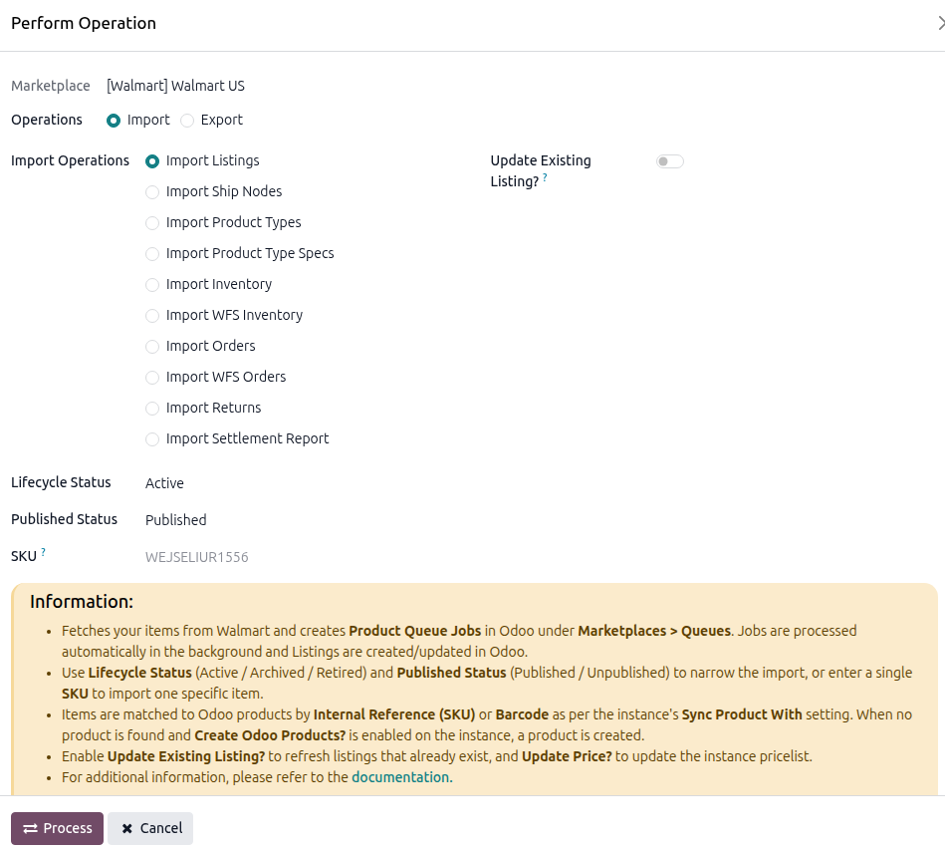Screen dimensions: 945x850
Task: Select the Import operation radio button
Action: (x=114, y=121)
